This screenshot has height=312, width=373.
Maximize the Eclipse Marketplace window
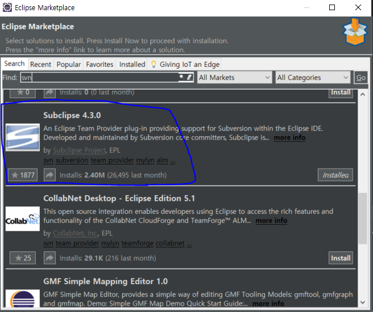click(332, 7)
